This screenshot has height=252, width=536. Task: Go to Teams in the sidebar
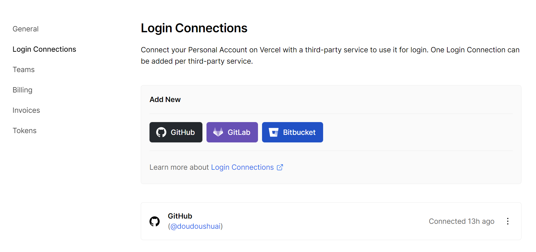pyautogui.click(x=24, y=70)
